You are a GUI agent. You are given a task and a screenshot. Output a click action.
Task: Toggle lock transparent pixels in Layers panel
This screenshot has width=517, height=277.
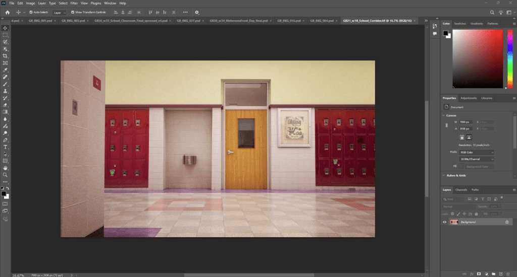[x=452, y=214]
